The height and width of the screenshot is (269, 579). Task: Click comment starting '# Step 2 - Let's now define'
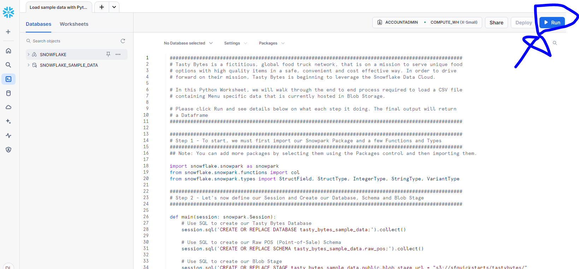click(297, 198)
